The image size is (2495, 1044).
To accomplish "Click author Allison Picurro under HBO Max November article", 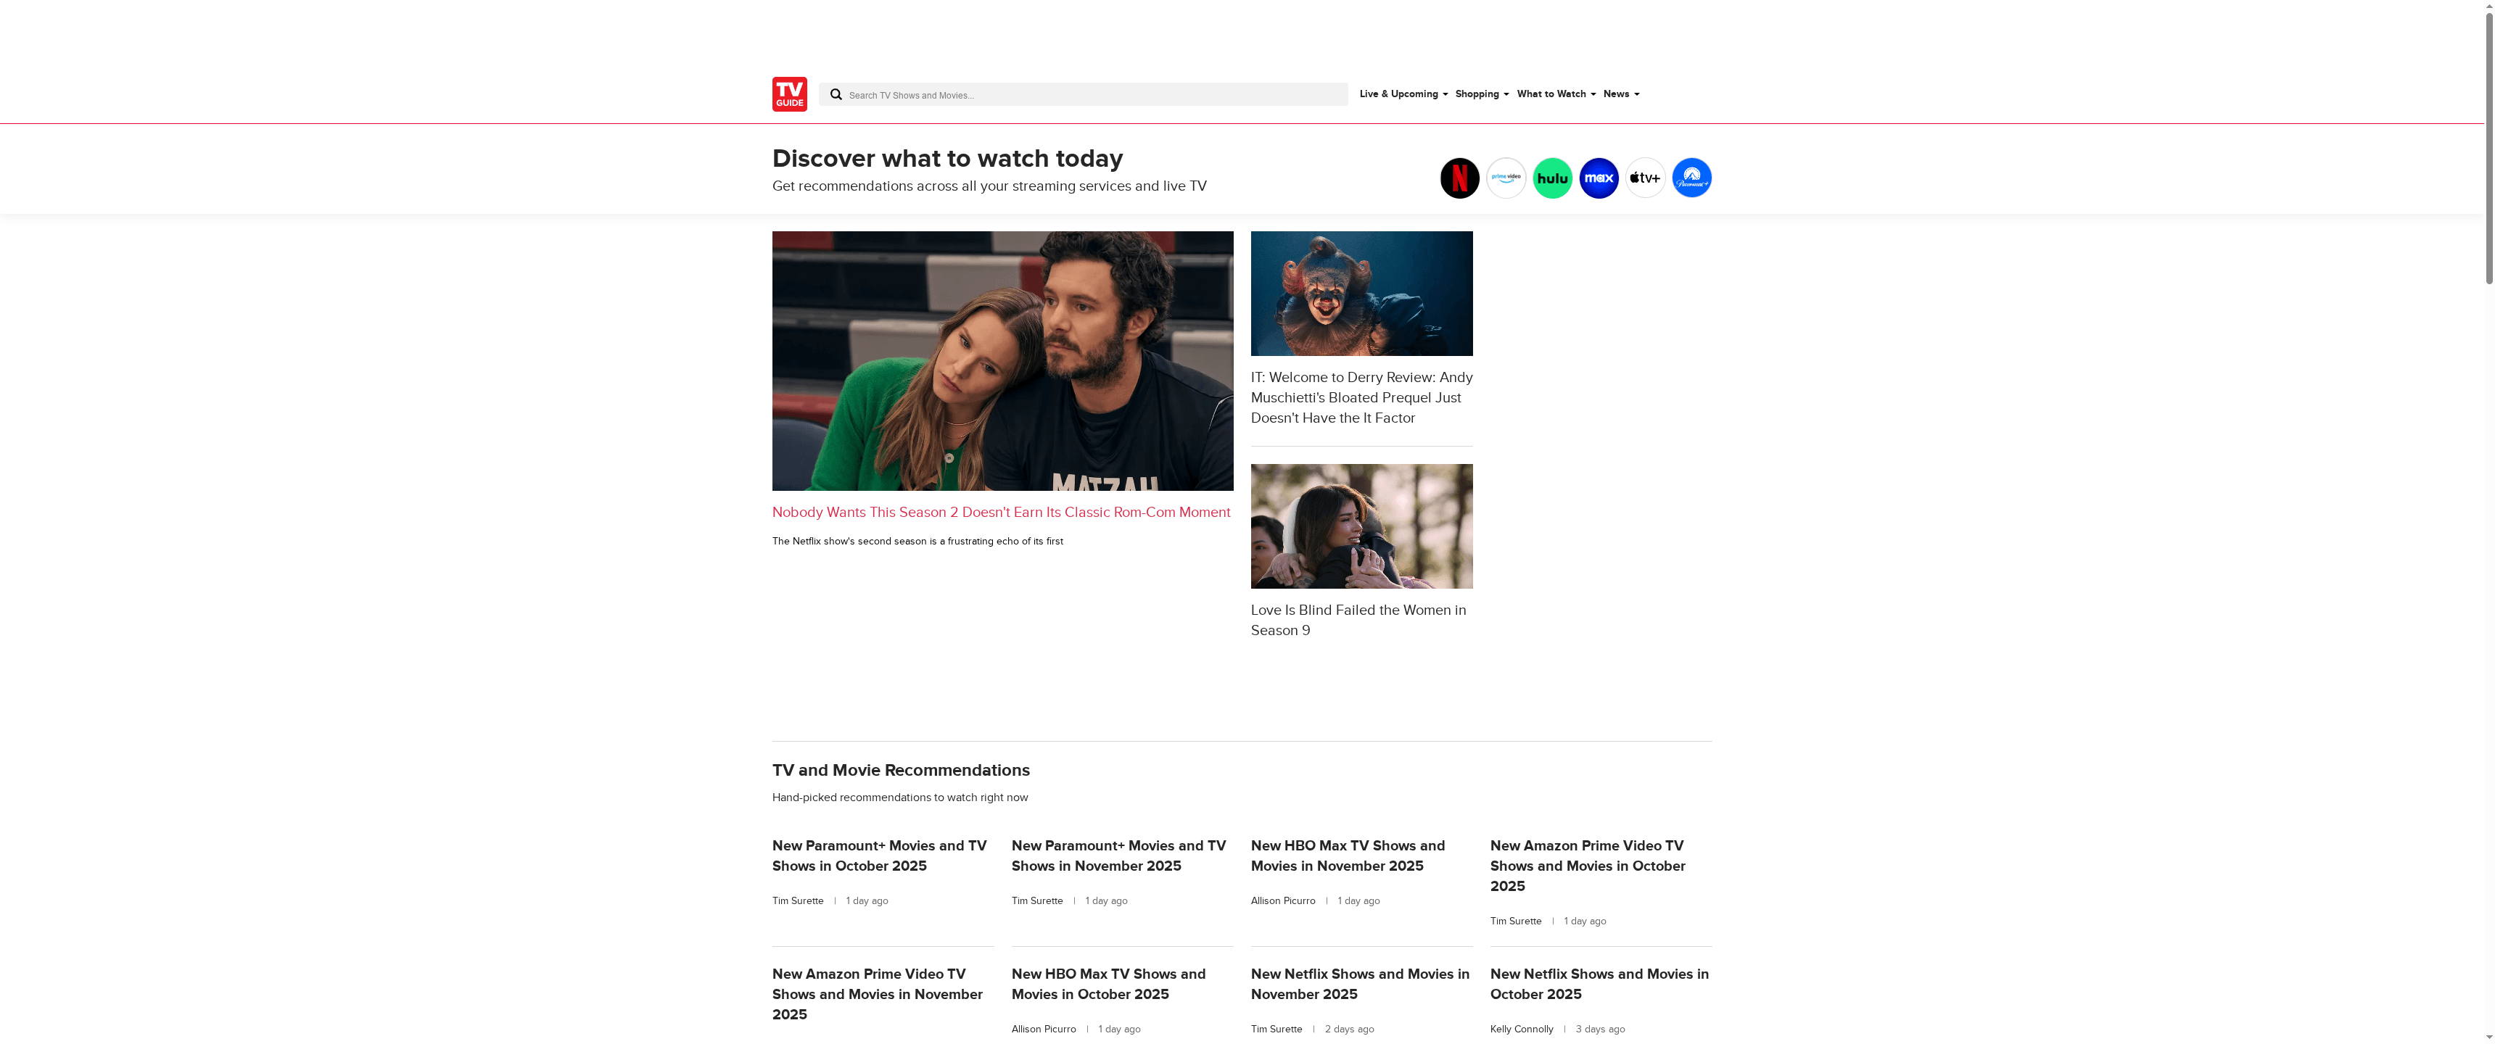I will [x=1283, y=902].
